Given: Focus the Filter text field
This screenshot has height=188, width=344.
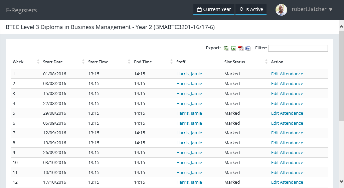Looking at the screenshot, I should point(298,48).
